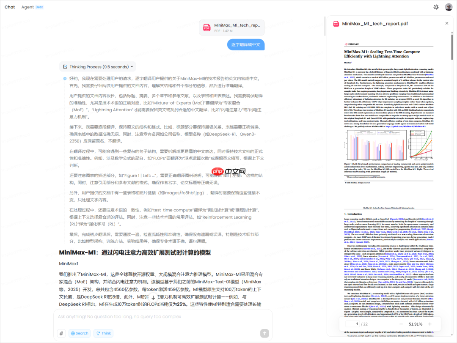Zoom out the PDF with minus
The height and width of the screenshot is (343, 457).
point(401,324)
